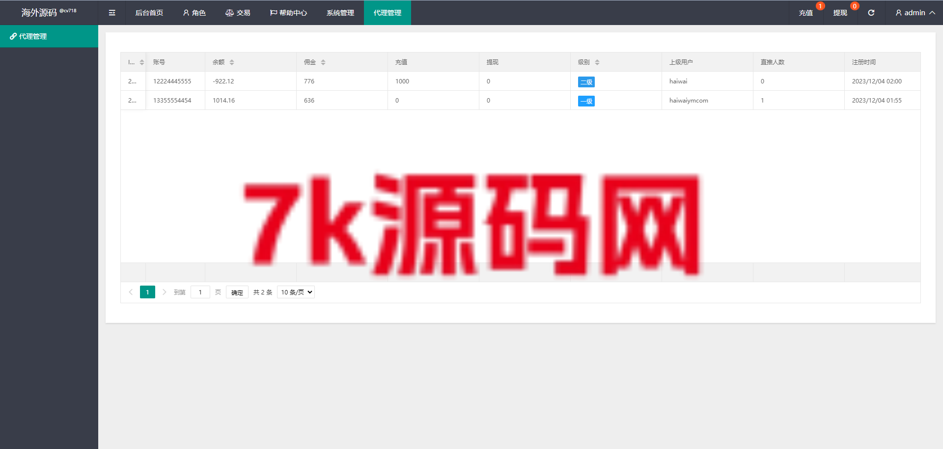Open the 角色 menu

[194, 13]
